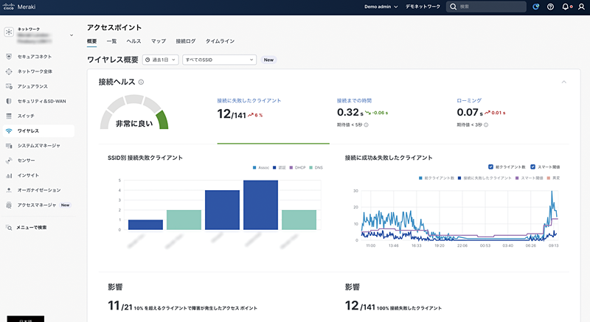Click the 接続に失敗したクライアント link
The width and height of the screenshot is (590, 322).
click(x=249, y=99)
